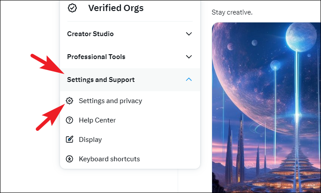Click the Help Center question mark icon
The height and width of the screenshot is (193, 321).
69,120
